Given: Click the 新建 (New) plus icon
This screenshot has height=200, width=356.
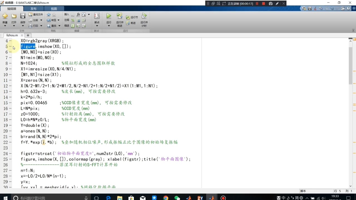Looking at the screenshot, I should click(5, 16).
